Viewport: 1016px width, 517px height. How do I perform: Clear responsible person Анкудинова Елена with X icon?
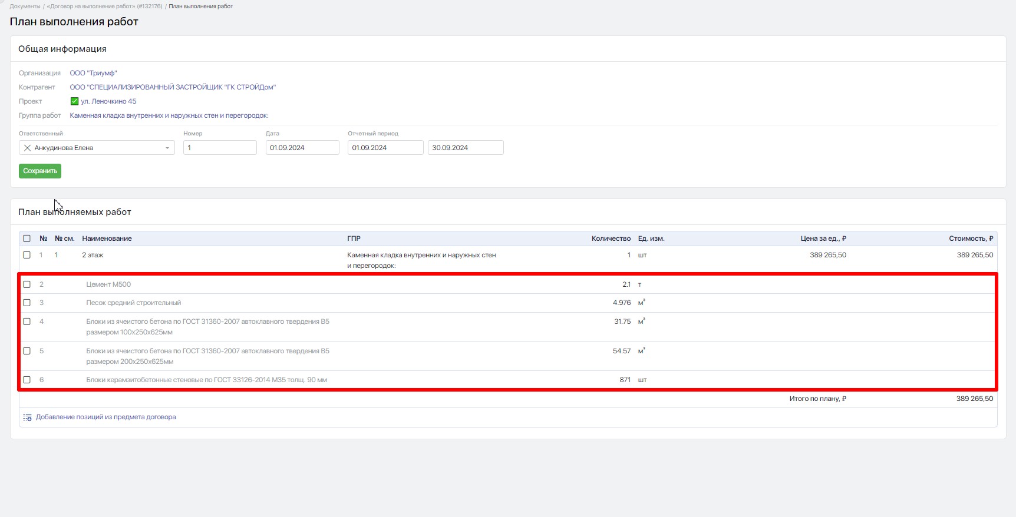27,148
